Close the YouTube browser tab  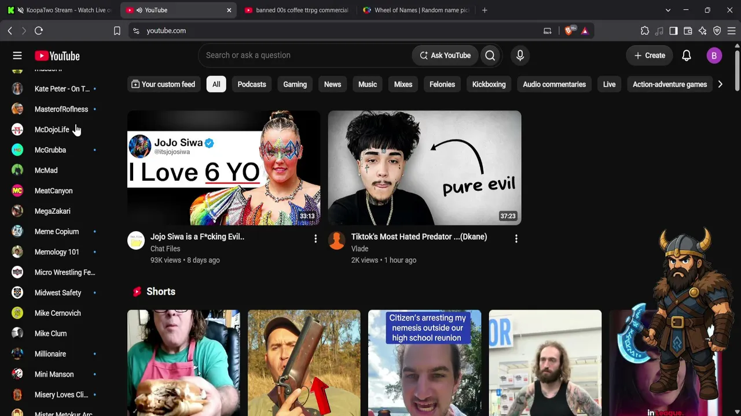point(229,10)
